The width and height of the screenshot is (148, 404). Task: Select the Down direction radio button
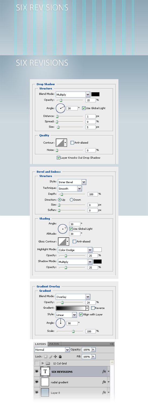tap(71, 200)
